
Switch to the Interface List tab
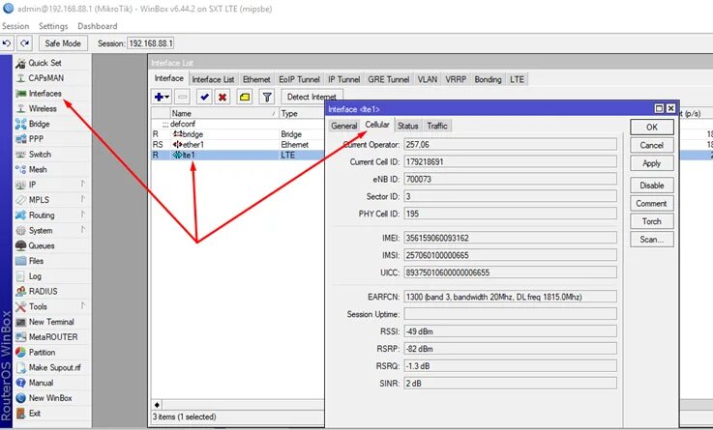[x=213, y=79]
